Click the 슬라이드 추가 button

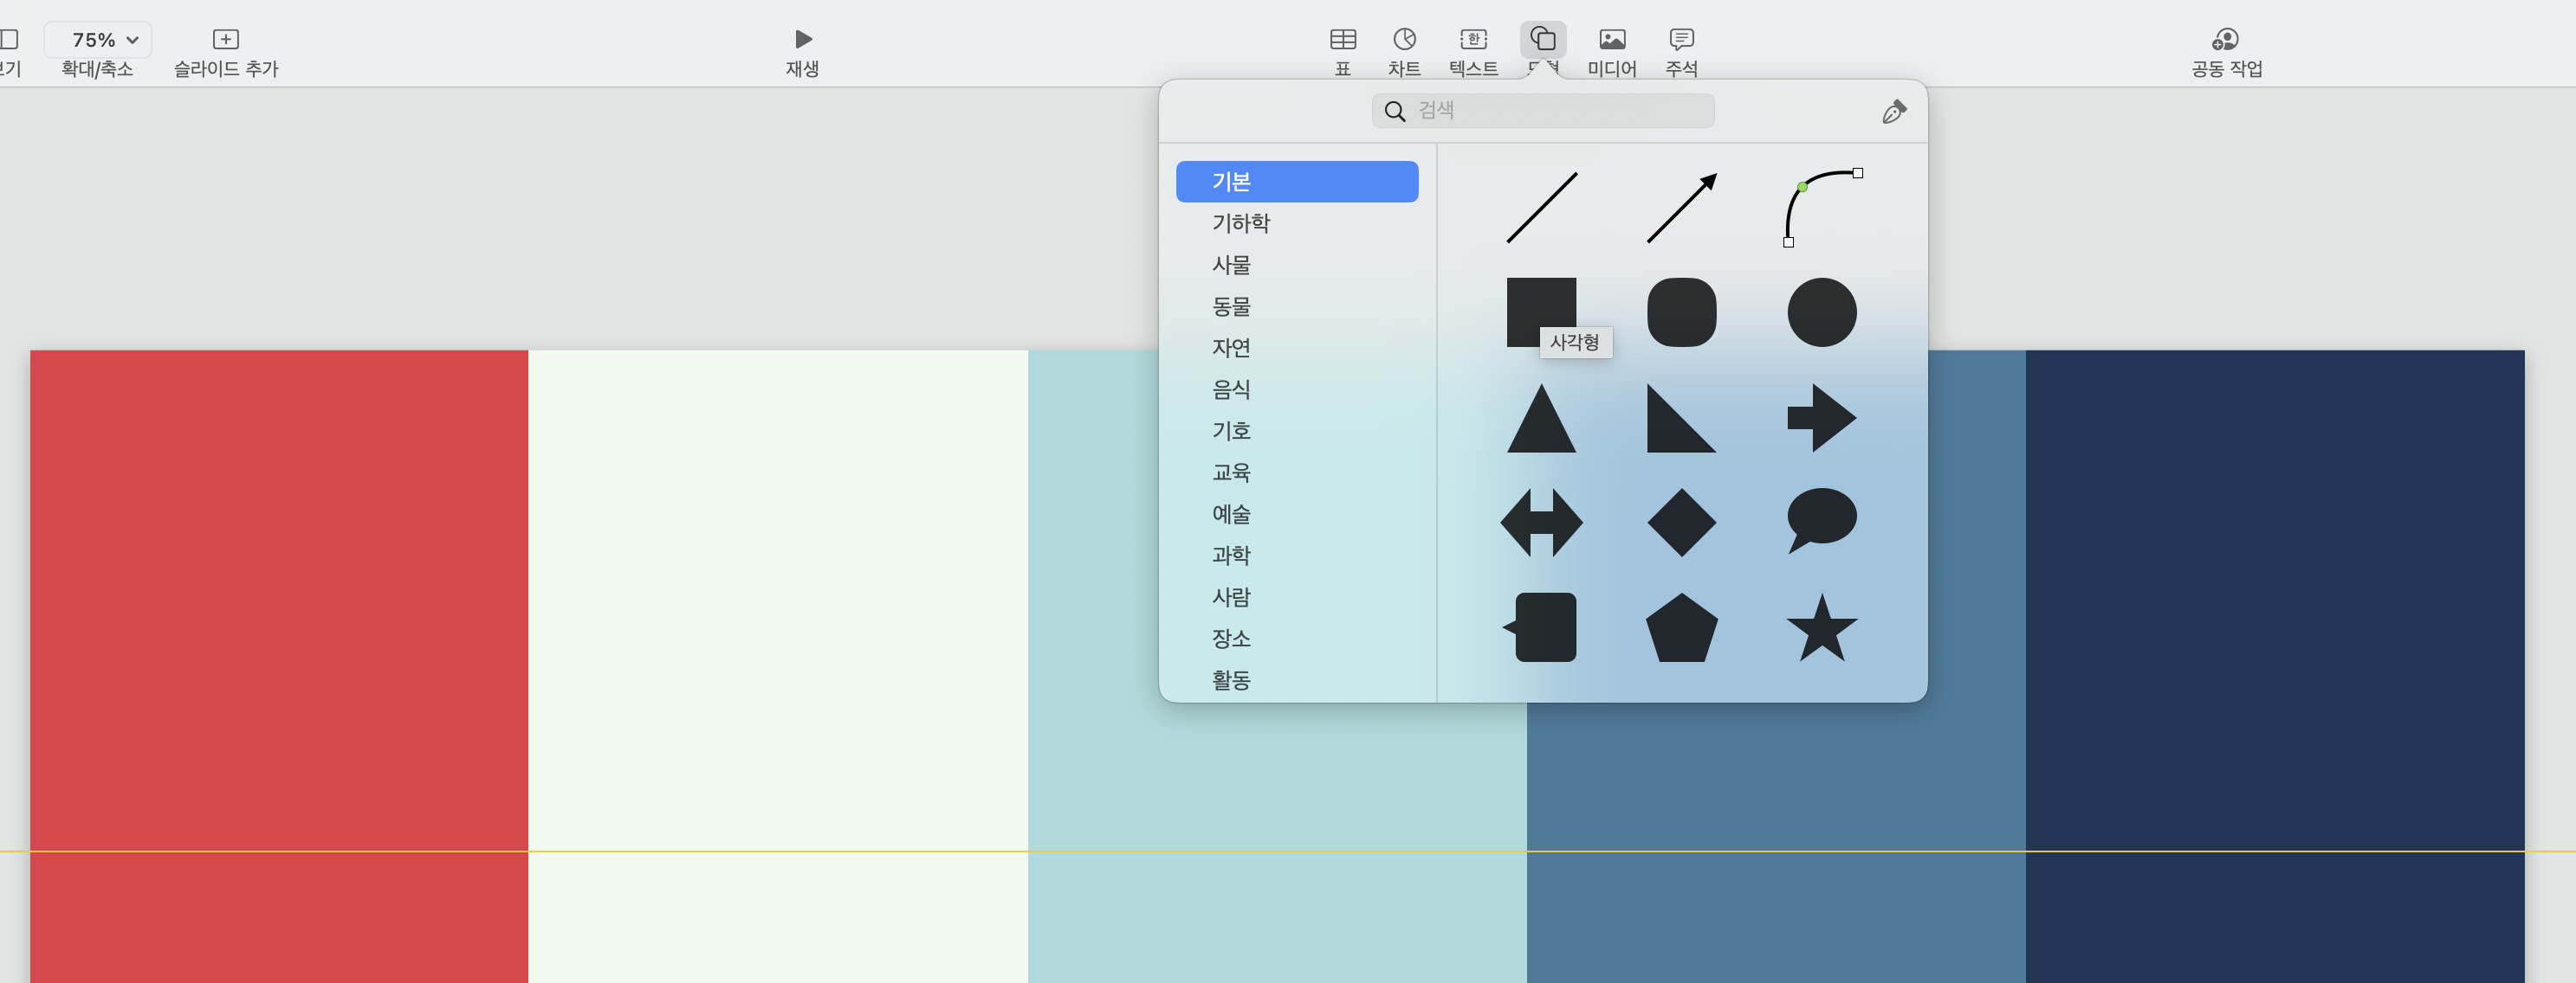(x=226, y=52)
